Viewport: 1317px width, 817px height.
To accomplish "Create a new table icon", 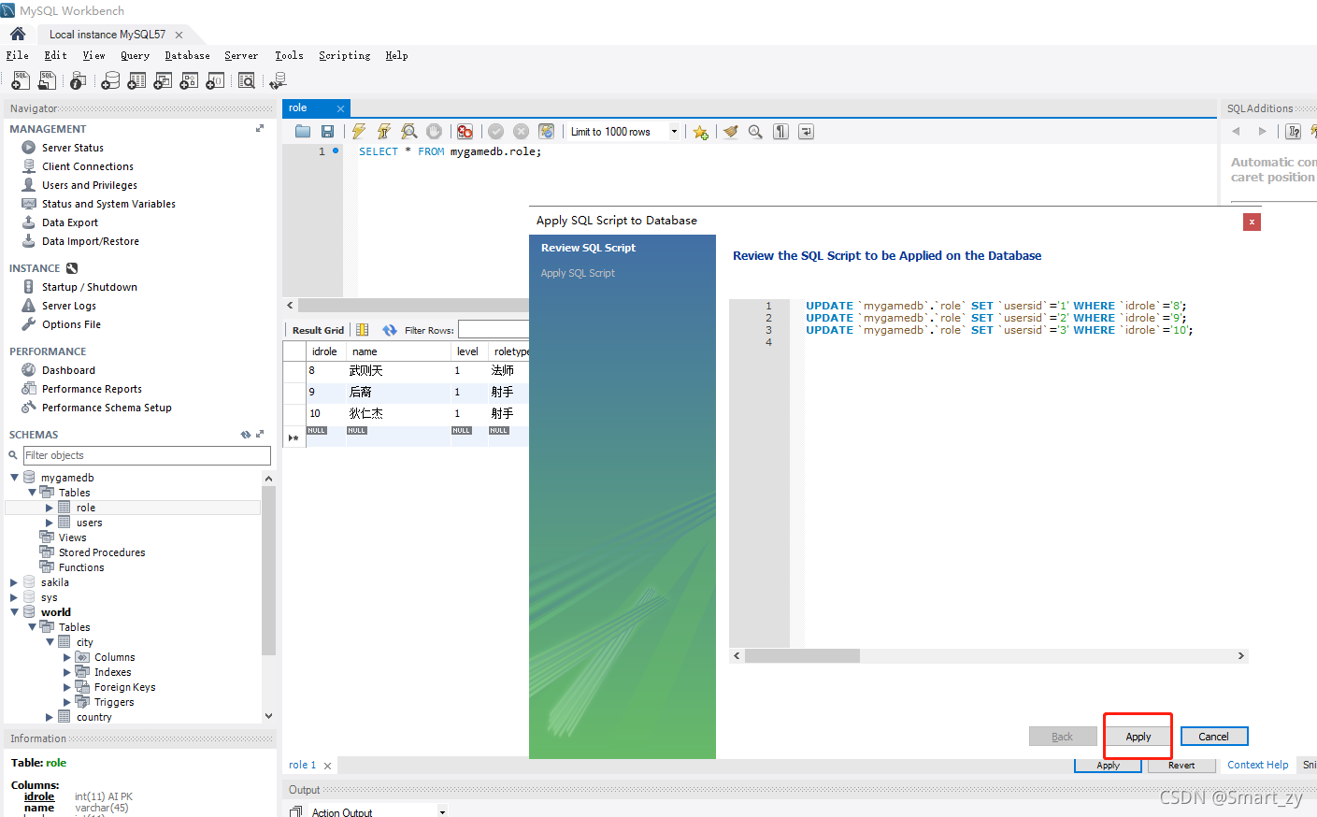I will pos(136,81).
